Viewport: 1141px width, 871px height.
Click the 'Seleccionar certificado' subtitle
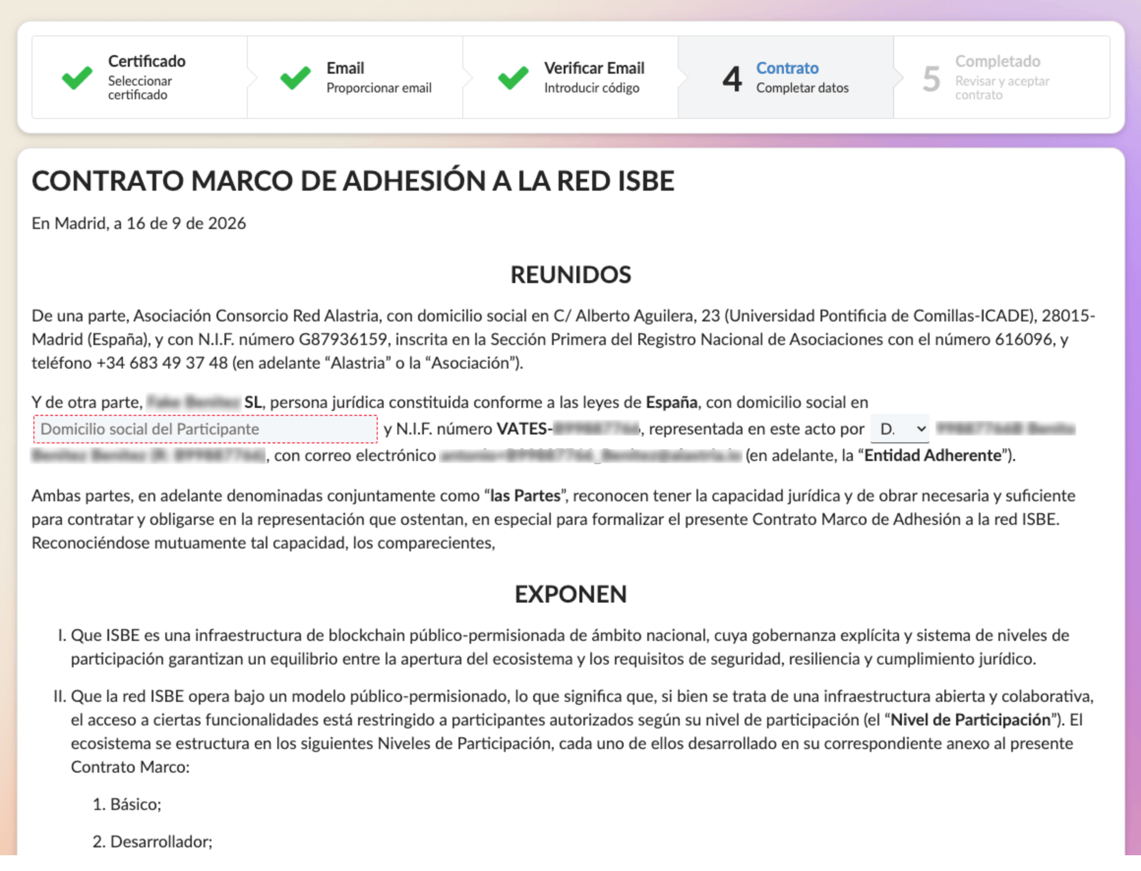[140, 87]
